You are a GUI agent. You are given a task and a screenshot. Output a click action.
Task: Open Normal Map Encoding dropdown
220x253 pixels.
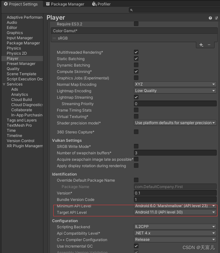175,84
